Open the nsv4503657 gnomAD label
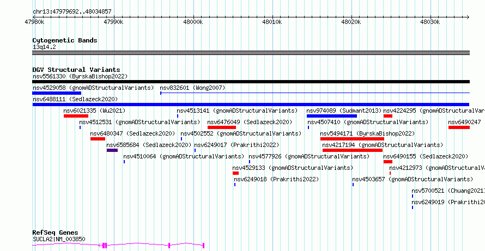 pos(413,179)
